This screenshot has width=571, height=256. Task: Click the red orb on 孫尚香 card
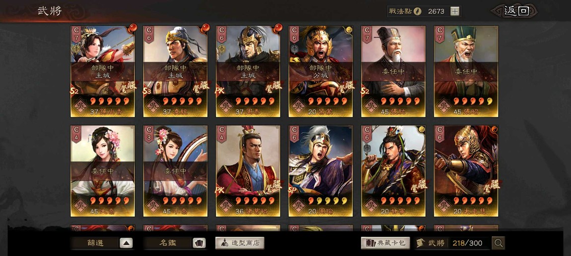click(132, 28)
